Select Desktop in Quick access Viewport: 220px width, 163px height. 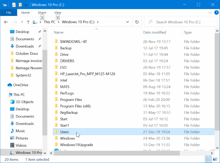[x=22, y=32]
